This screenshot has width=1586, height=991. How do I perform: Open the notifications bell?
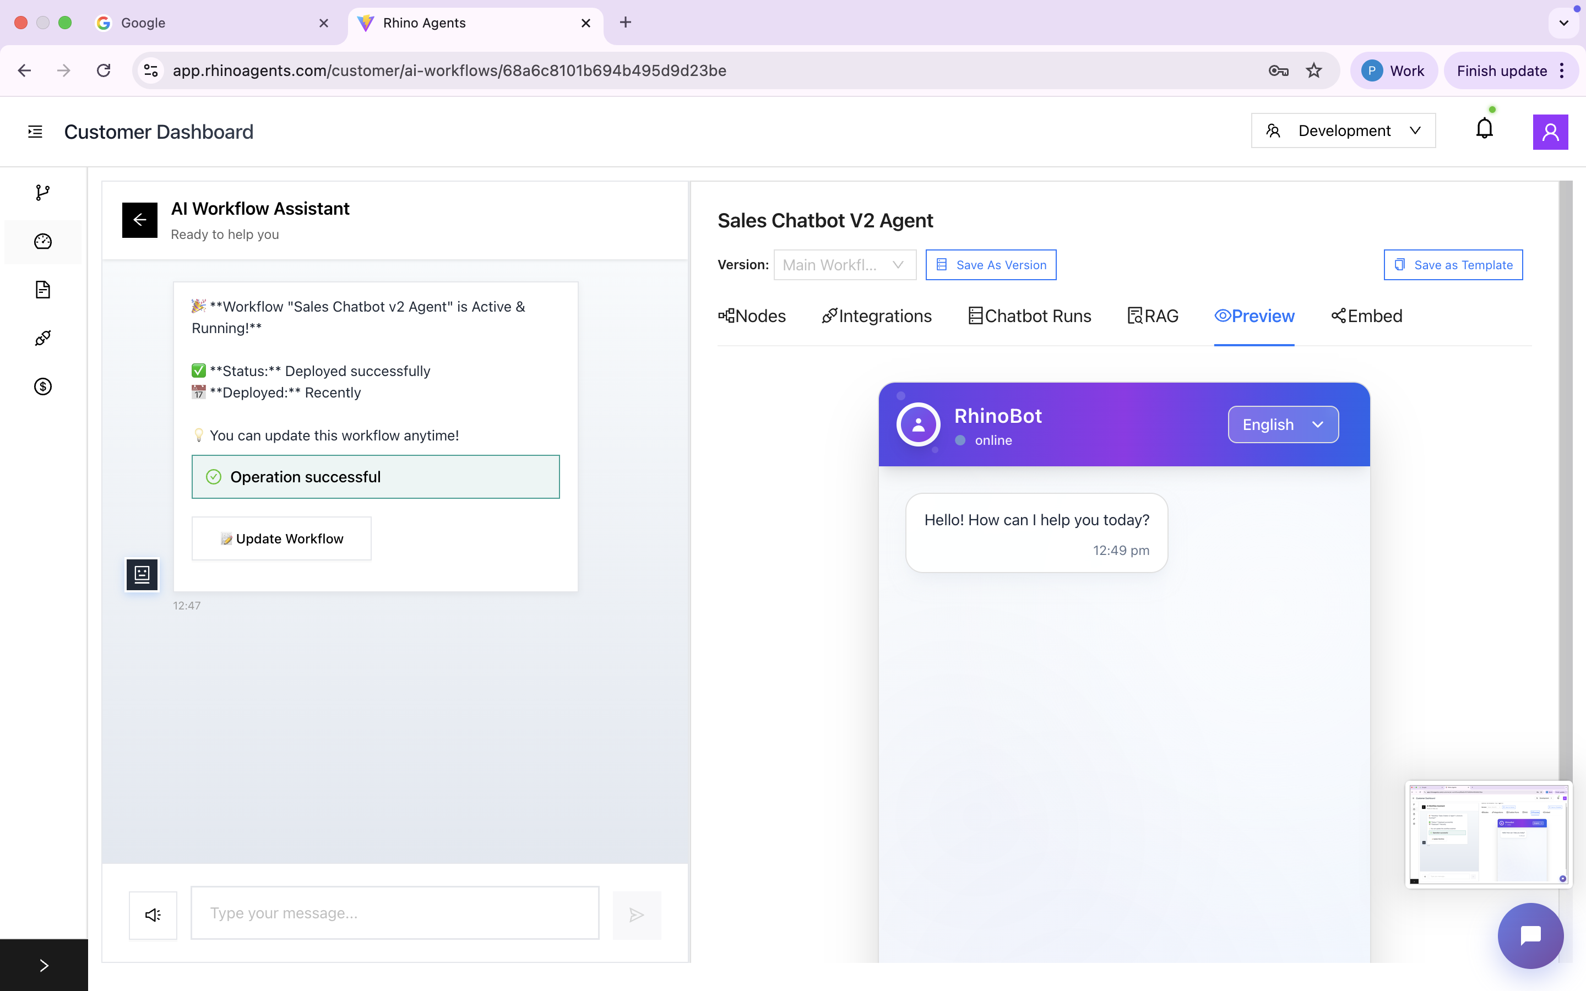coord(1485,128)
